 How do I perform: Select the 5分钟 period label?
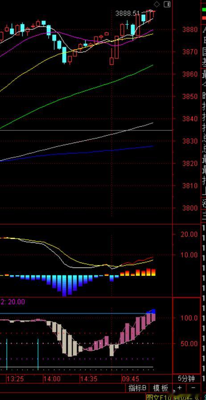[x=186, y=379]
